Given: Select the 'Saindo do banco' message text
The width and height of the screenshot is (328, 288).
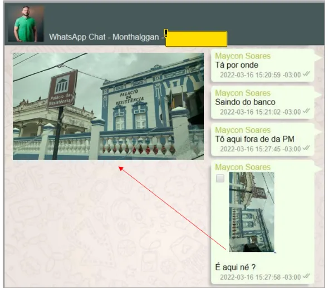Looking at the screenshot, I should coord(245,102).
